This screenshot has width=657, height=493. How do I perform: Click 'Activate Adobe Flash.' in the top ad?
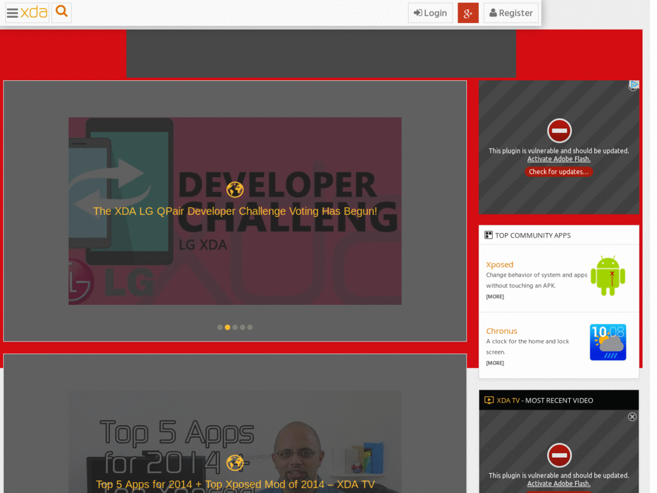pyautogui.click(x=559, y=159)
